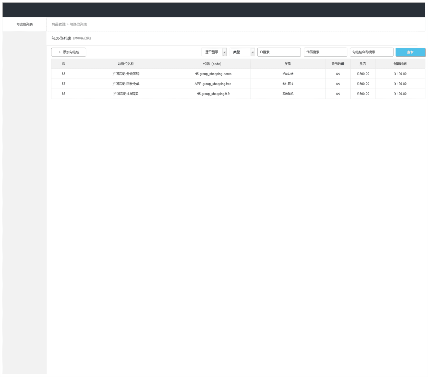Focus the 勾选位名称搜索 input field
The width and height of the screenshot is (428, 377).
[371, 52]
